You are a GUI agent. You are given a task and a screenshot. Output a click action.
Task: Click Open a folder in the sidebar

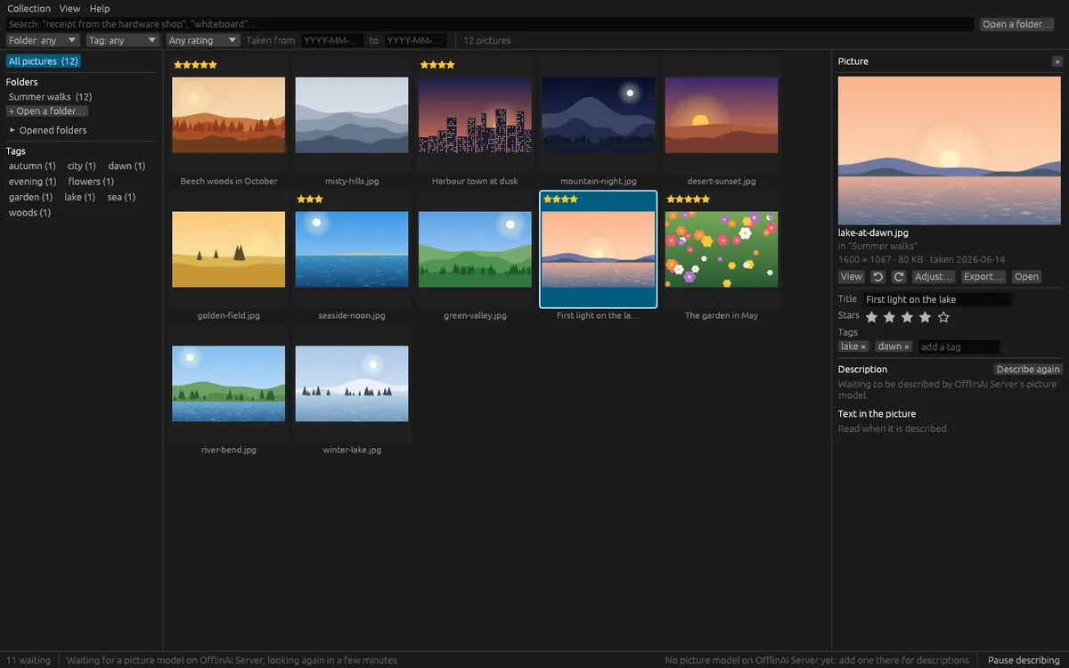click(47, 111)
